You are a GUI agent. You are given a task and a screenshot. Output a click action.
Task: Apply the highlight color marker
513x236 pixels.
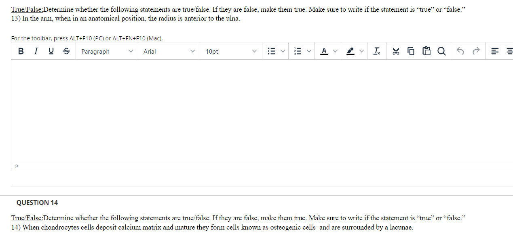click(351, 51)
